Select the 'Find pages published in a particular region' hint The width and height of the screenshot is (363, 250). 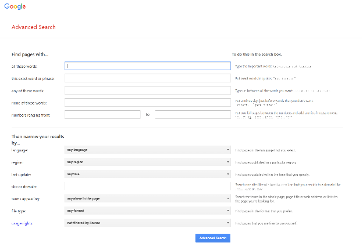point(266,162)
